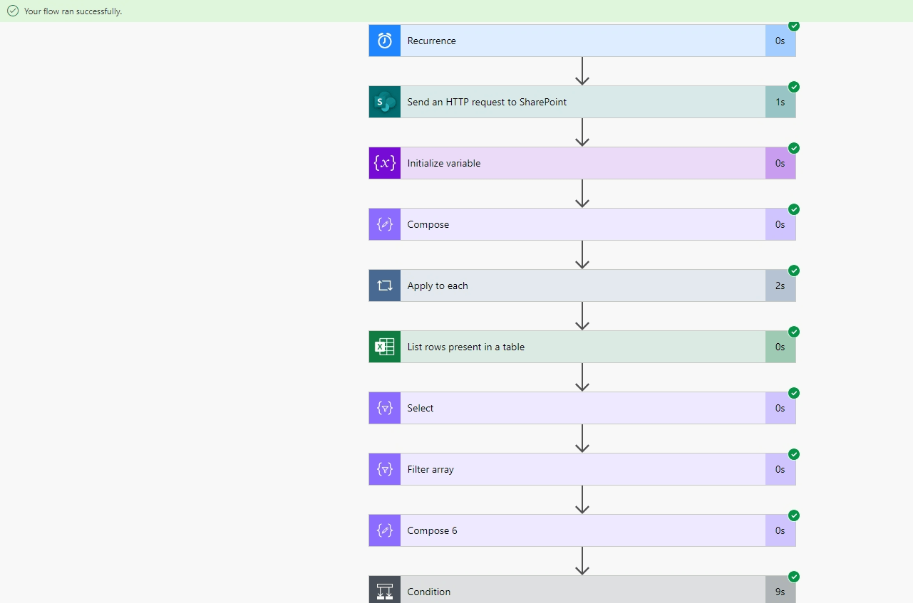The height and width of the screenshot is (603, 913).
Task: Expand the Apply to each step
Action: pyautogui.click(x=582, y=285)
